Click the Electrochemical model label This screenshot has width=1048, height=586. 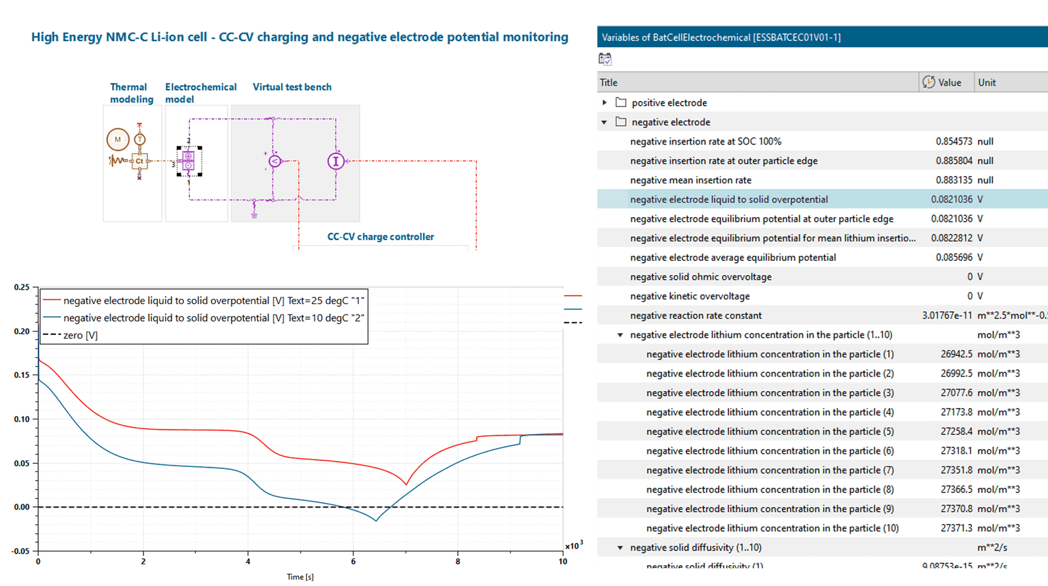(x=200, y=93)
